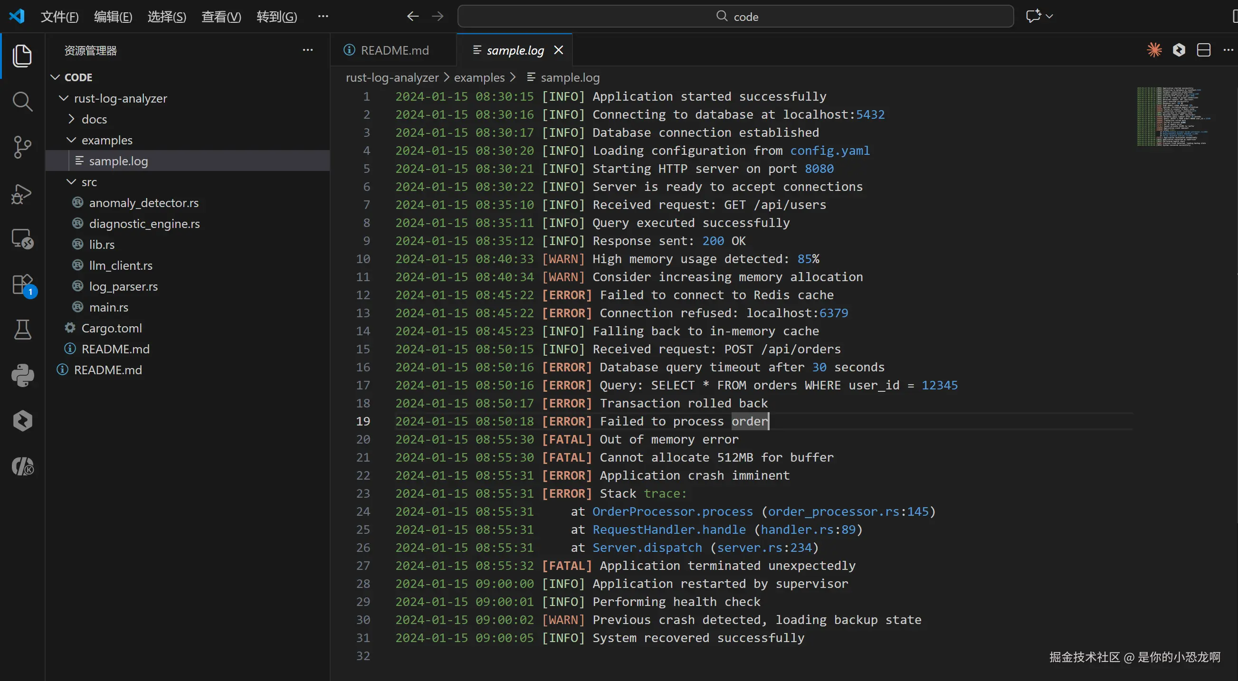Open the Python sidebar icon
Viewport: 1238px width, 681px height.
pyautogui.click(x=22, y=375)
